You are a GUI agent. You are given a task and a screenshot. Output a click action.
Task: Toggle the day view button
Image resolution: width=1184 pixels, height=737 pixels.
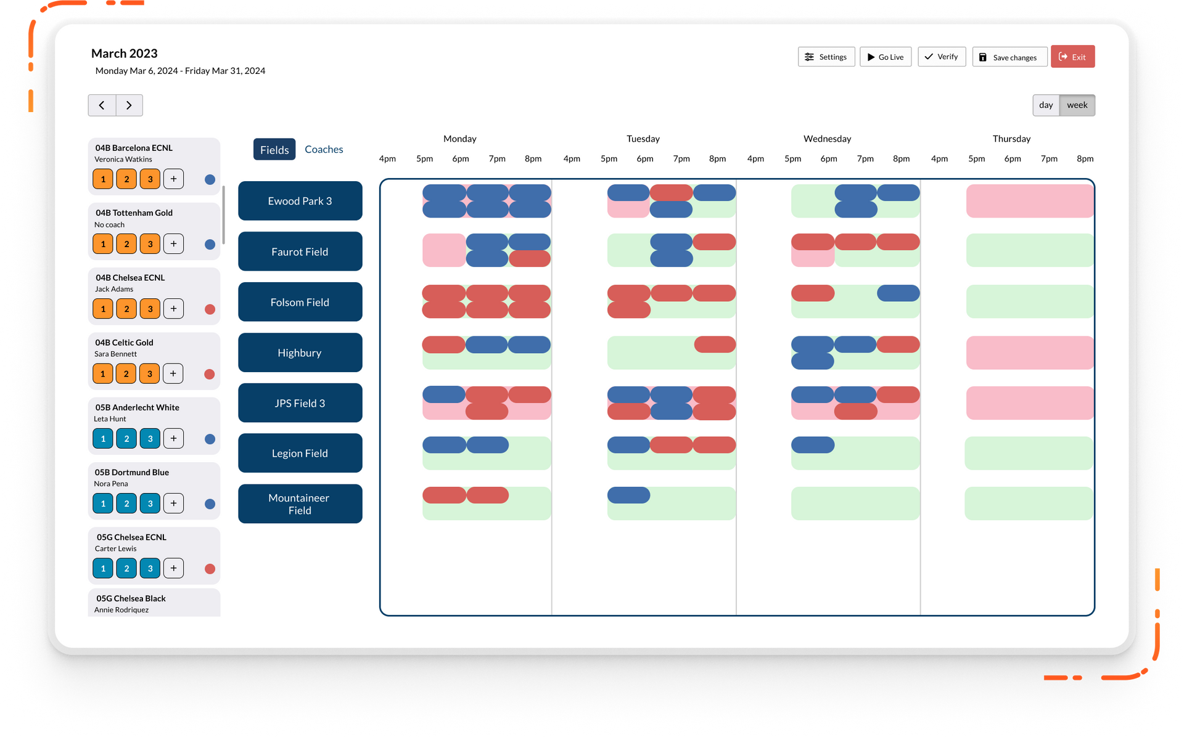pyautogui.click(x=1047, y=104)
